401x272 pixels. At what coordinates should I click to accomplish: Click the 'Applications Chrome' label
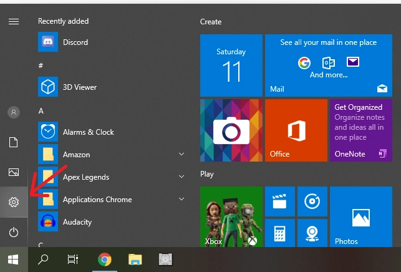97,200
